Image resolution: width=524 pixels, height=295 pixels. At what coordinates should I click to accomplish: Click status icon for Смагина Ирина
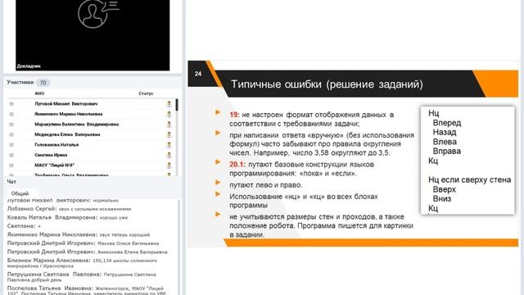[x=169, y=155]
